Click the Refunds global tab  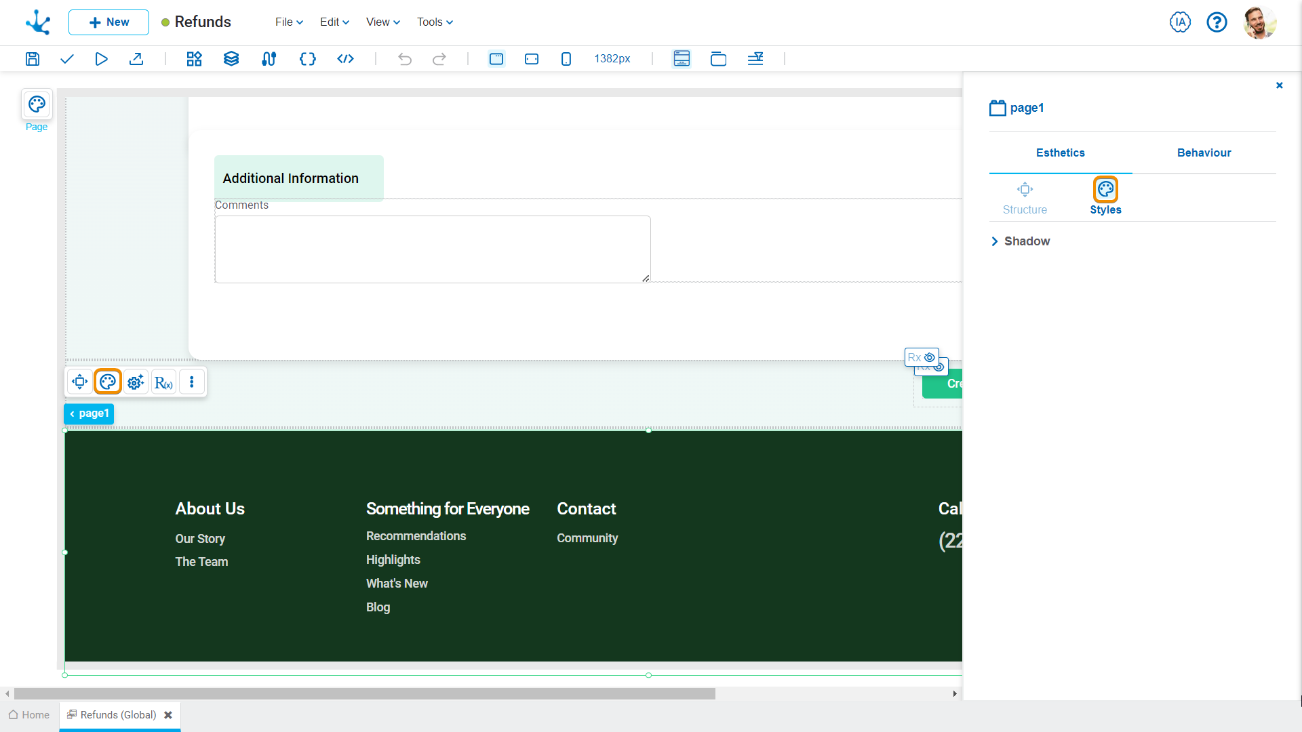click(x=118, y=715)
